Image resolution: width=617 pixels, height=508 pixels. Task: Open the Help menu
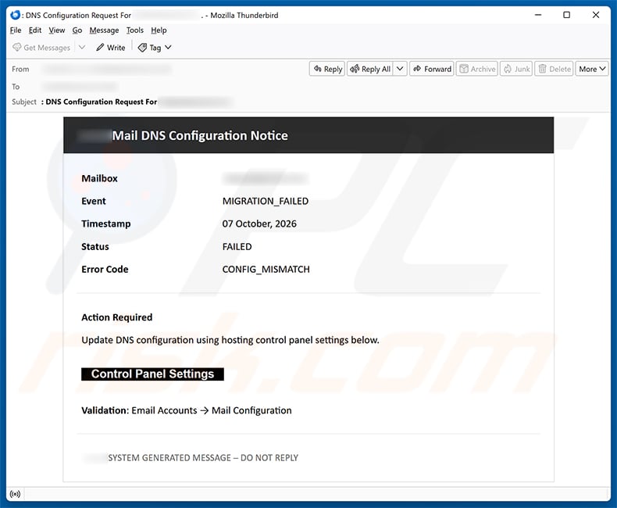pos(159,30)
